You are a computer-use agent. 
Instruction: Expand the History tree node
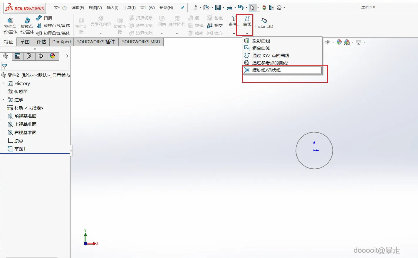point(3,83)
